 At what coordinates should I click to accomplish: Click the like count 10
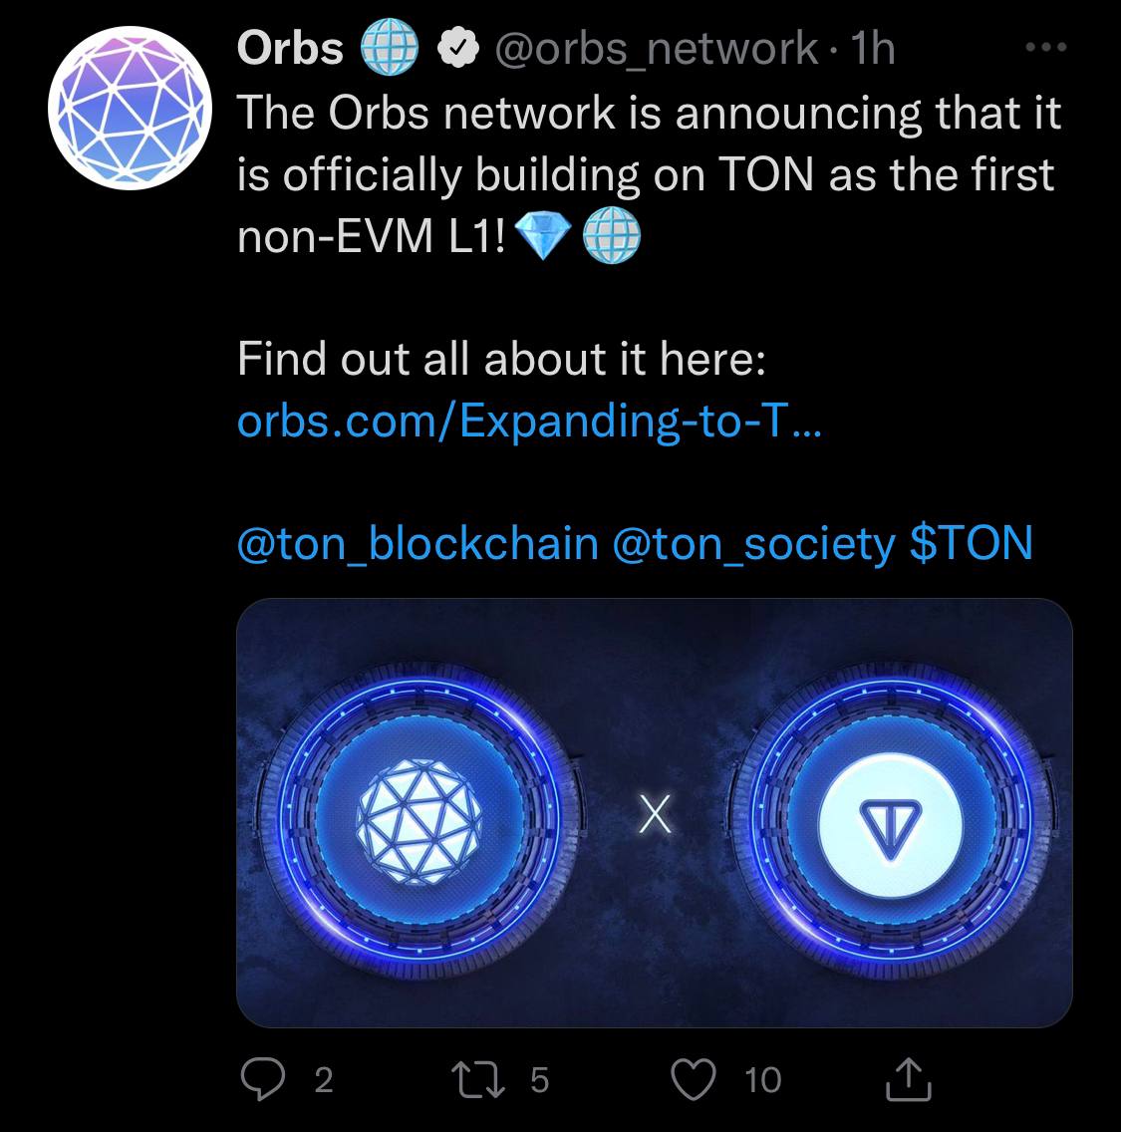[x=762, y=1080]
